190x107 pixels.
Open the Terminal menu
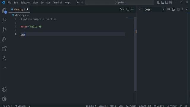pos(57,3)
